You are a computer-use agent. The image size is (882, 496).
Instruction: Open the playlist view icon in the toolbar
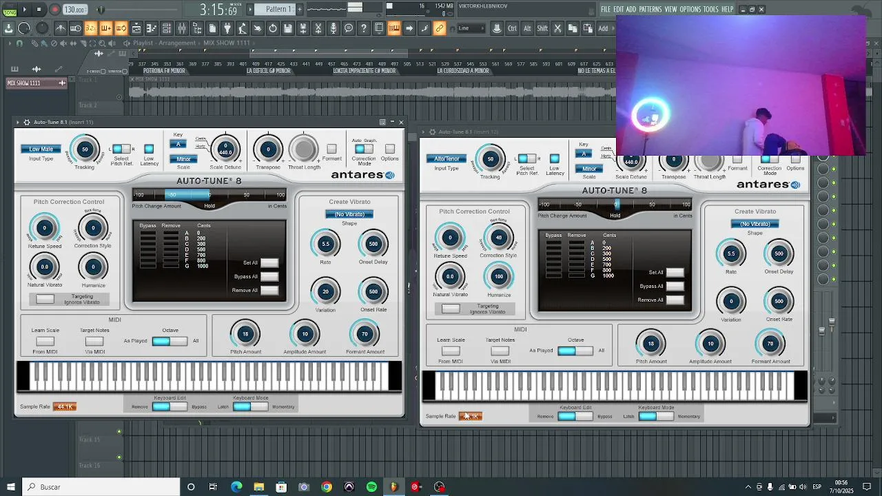coord(136,28)
